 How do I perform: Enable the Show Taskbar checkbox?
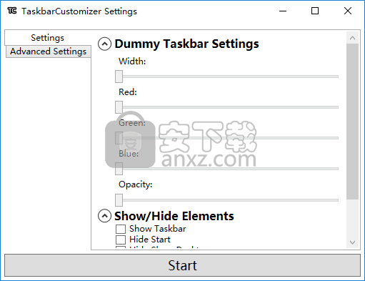[121, 229]
